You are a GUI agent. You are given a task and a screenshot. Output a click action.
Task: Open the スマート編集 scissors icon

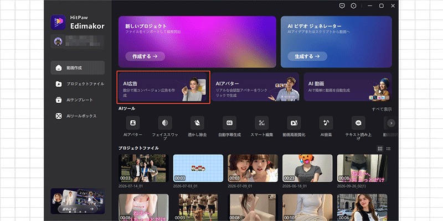click(x=261, y=123)
